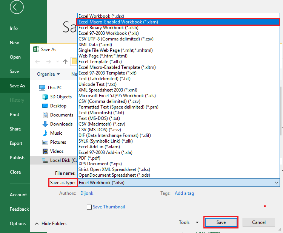Image resolution: width=283 pixels, height=233 pixels.
Task: Choose Excel Macro-Enabled Template (*.xltm)
Action: coord(179,67)
